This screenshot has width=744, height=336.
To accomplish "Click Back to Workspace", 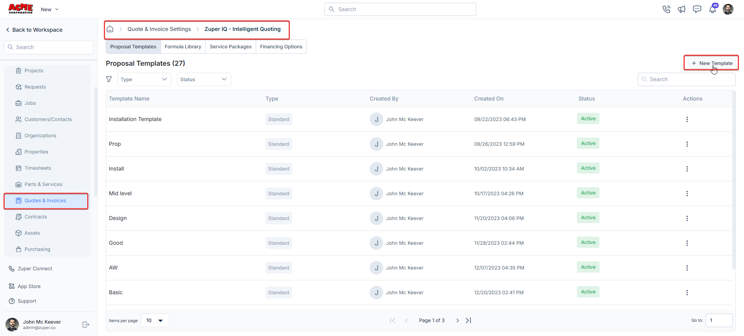I will pyautogui.click(x=34, y=30).
